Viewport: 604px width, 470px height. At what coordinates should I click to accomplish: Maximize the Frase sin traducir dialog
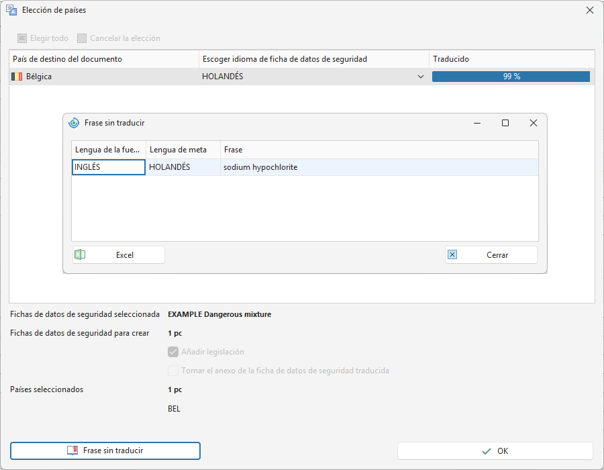point(505,123)
